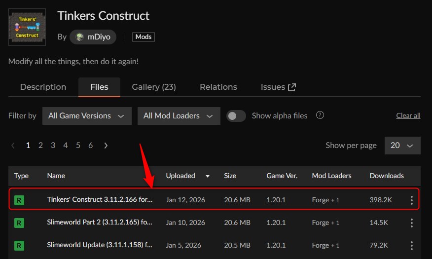
Task: Click Forge +1 in the Slimeworld Update row
Action: tap(325, 246)
